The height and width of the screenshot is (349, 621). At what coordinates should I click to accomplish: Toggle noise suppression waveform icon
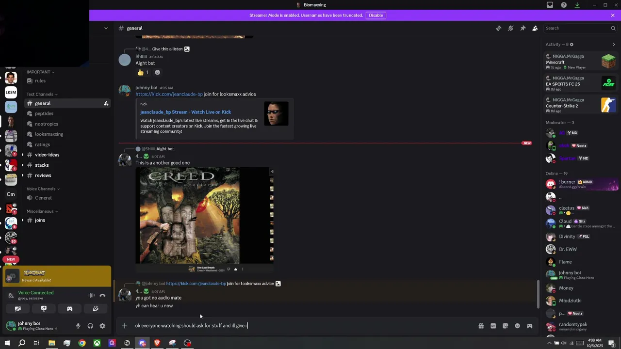(91, 295)
